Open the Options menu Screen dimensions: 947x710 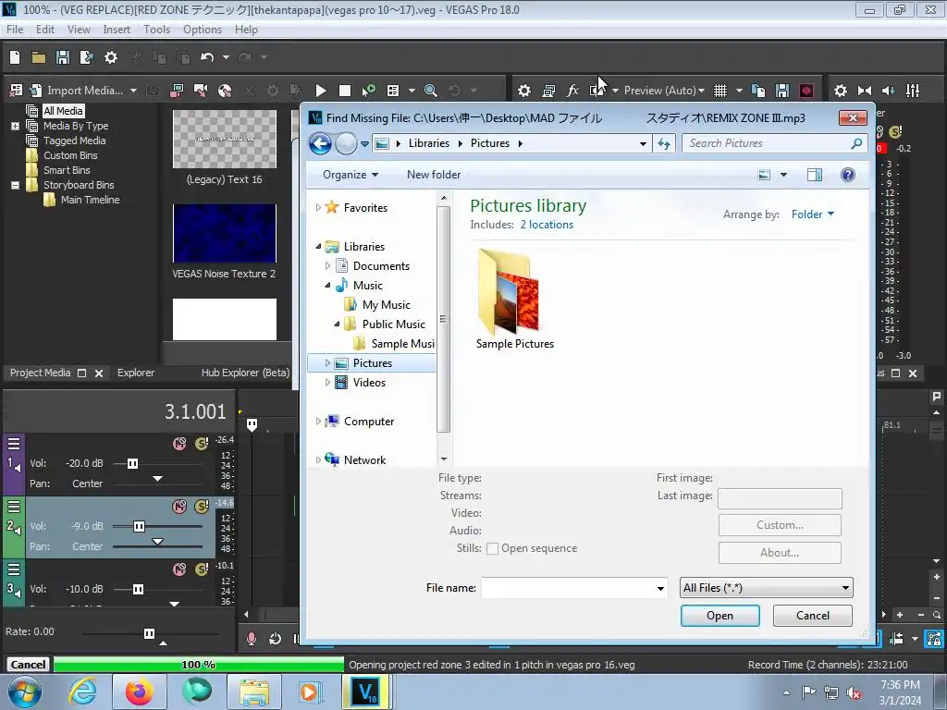point(203,30)
